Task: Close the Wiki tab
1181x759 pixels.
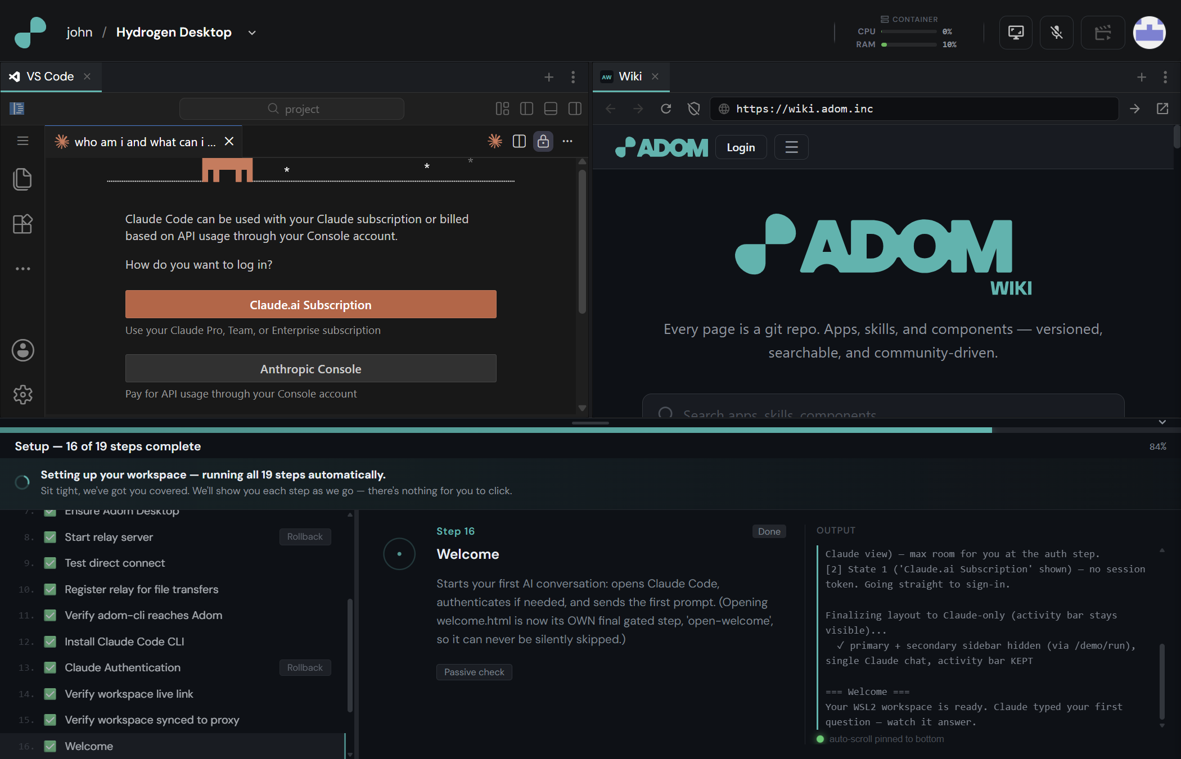Action: point(655,76)
